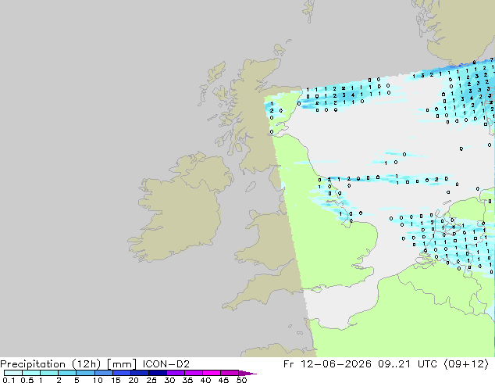Click on Wales on the map
495x383 pixels.
pos(265,240)
